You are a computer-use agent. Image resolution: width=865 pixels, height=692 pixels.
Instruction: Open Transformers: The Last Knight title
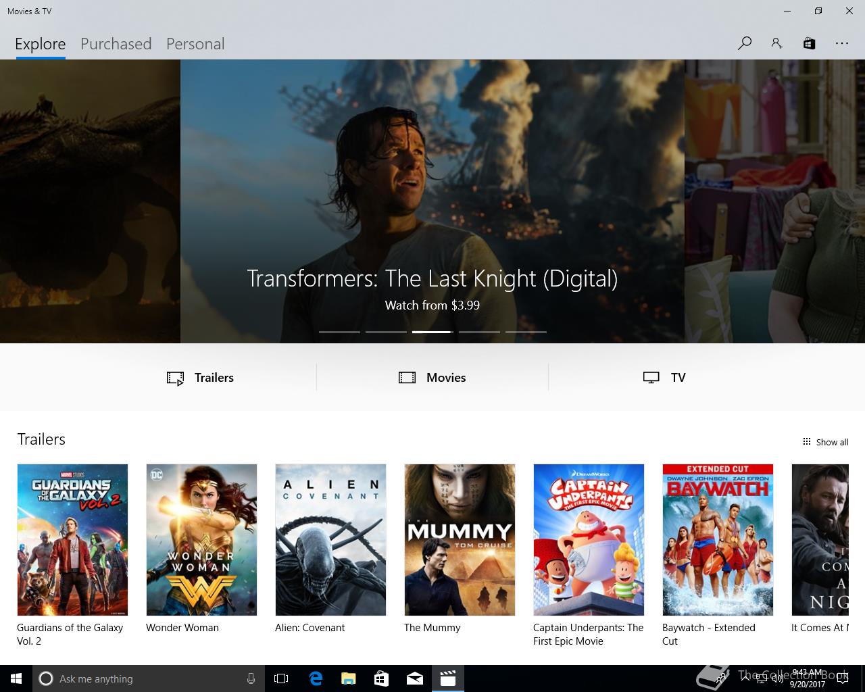pyautogui.click(x=432, y=278)
